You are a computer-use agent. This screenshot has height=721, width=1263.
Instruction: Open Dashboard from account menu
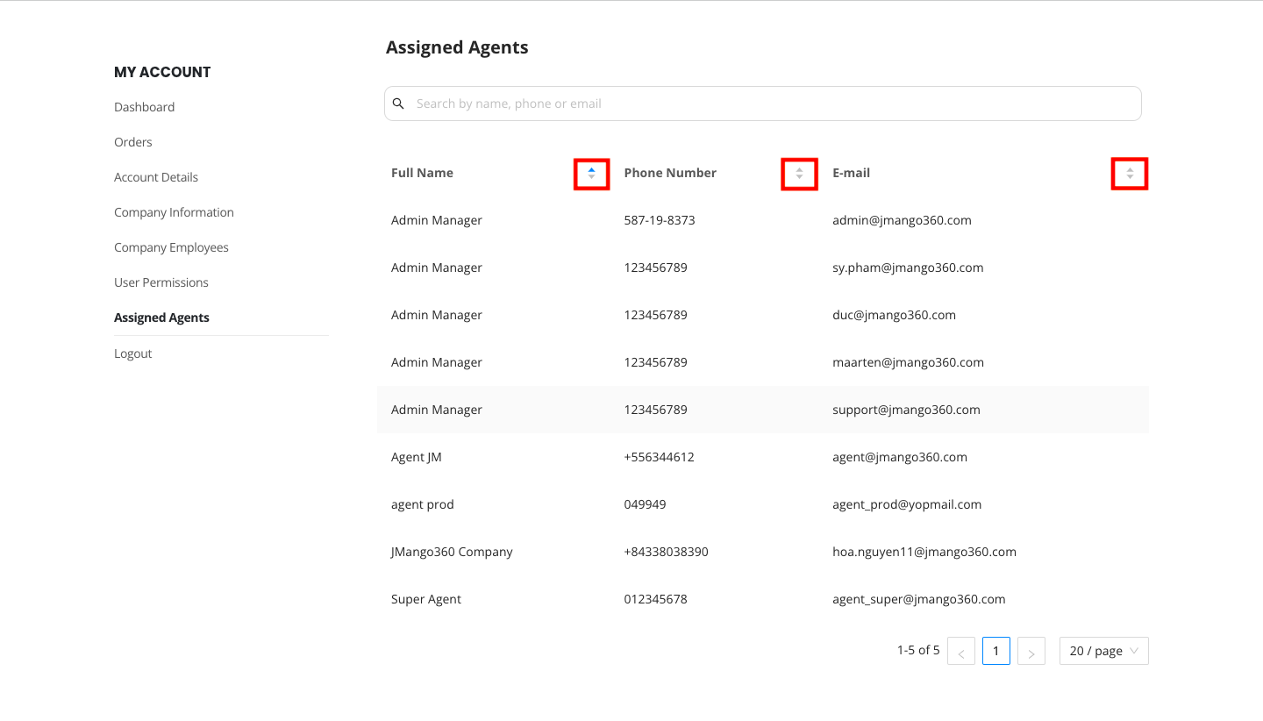(144, 107)
